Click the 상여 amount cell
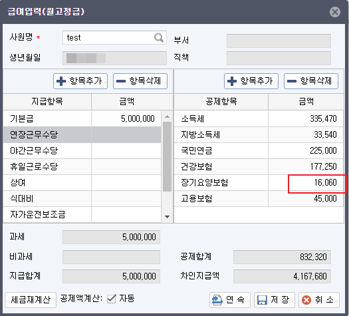 pos(126,182)
